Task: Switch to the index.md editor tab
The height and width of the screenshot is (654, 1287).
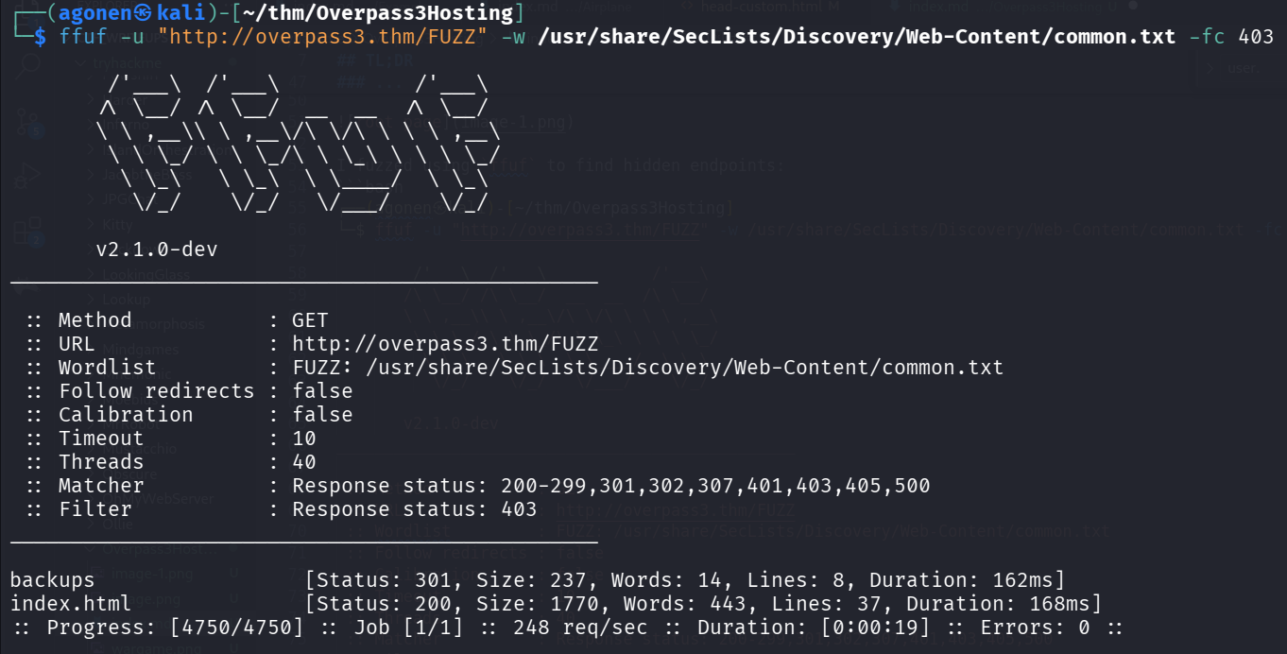Action: [x=935, y=8]
